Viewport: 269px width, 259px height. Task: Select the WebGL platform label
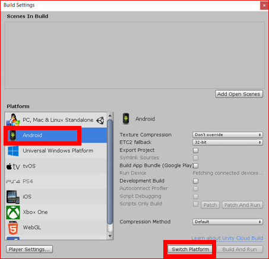coord(32,228)
